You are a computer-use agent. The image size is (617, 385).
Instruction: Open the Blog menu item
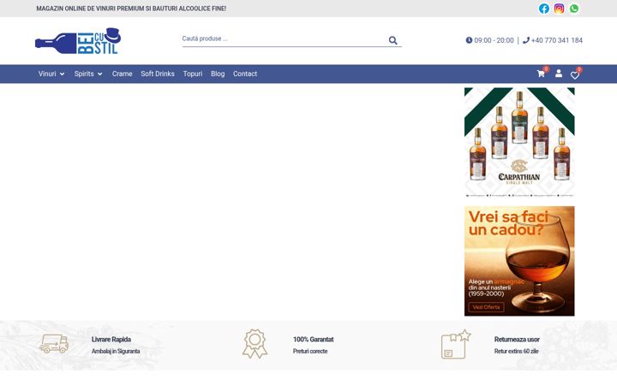pyautogui.click(x=218, y=74)
